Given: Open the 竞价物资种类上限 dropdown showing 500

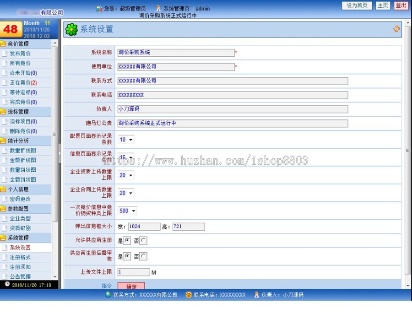Looking at the screenshot, I should (x=127, y=211).
